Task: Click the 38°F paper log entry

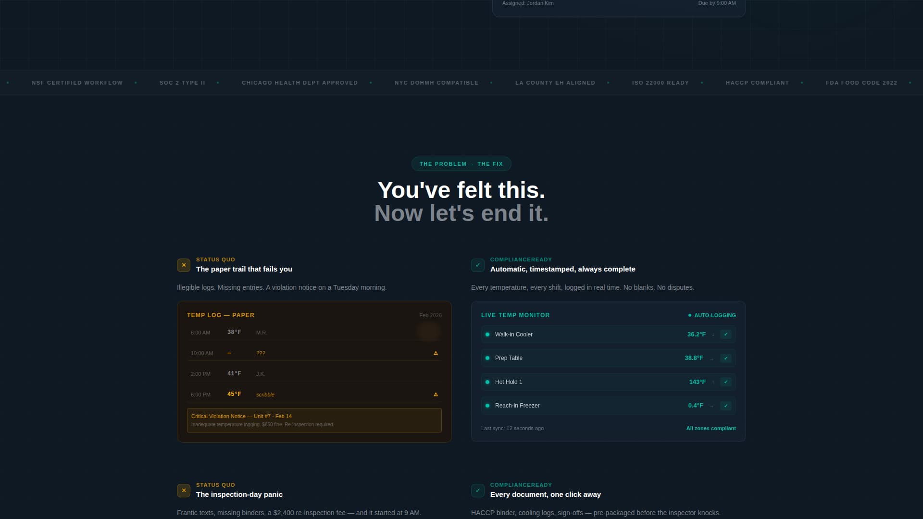Action: (x=234, y=332)
